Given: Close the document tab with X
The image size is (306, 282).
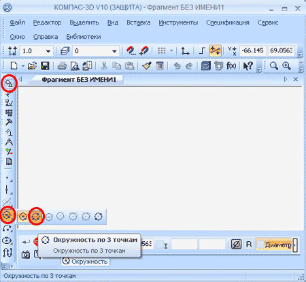Looking at the screenshot, I should (x=296, y=79).
